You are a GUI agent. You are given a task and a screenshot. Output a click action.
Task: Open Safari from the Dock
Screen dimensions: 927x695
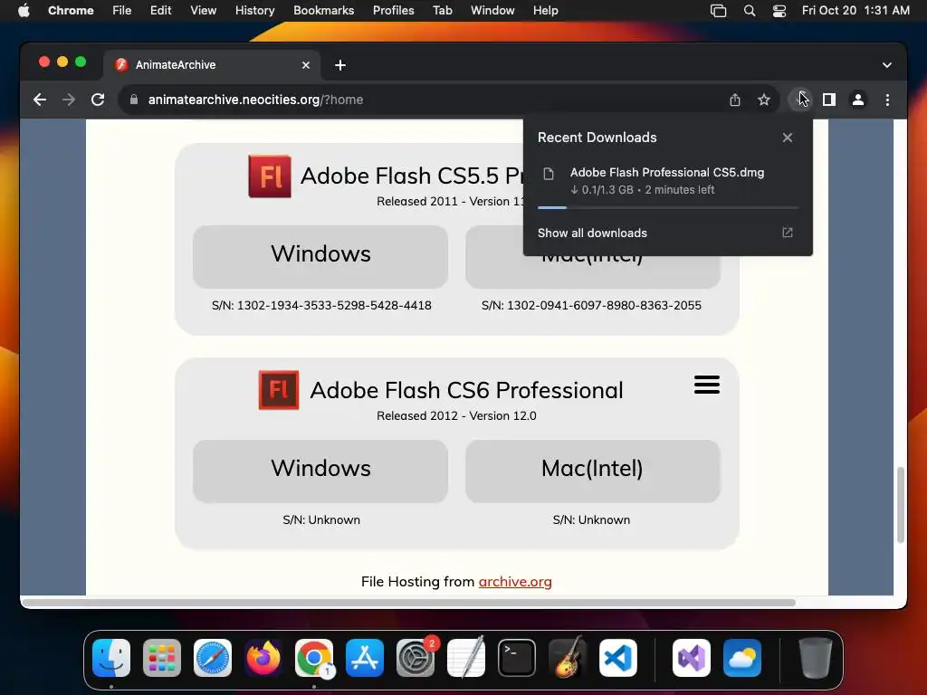coord(213,658)
